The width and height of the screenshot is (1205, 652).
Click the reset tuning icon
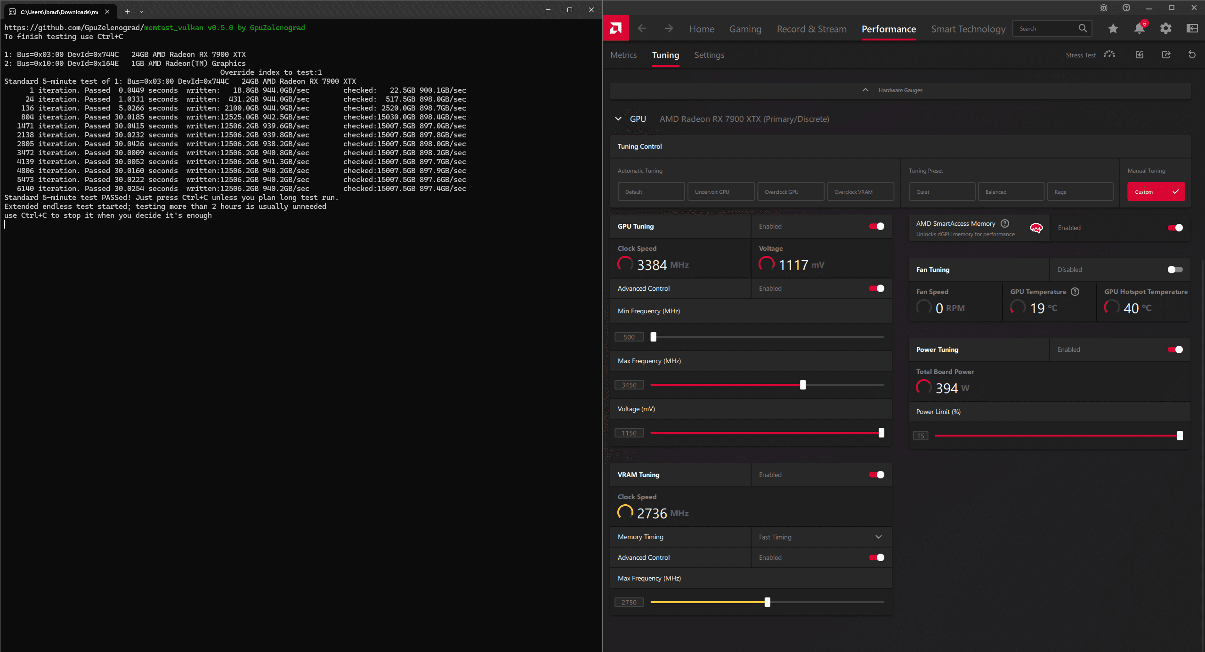(1192, 55)
